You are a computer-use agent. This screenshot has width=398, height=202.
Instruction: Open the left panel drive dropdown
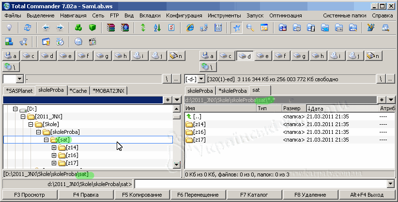[20, 79]
